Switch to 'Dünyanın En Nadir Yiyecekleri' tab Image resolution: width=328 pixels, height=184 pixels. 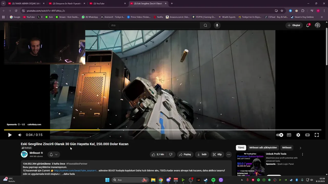(x=67, y=4)
